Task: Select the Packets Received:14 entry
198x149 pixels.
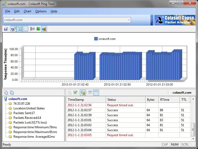Action: click(27, 118)
